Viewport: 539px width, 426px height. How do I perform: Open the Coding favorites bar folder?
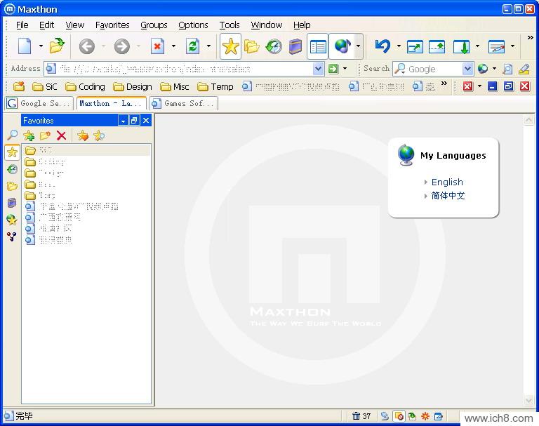[x=85, y=86]
